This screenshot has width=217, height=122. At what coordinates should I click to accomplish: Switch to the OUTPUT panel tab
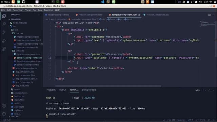click(x=63, y=90)
